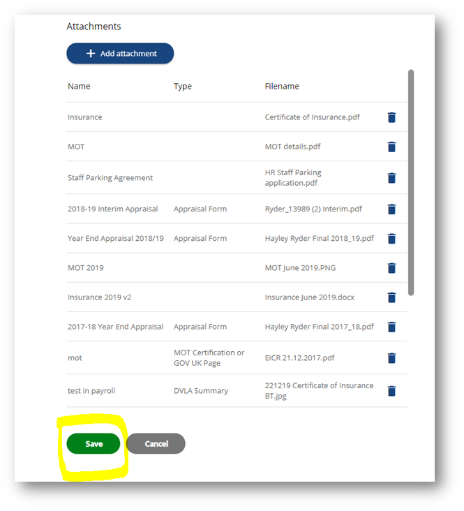Click Hayley Ryder Final 2018_19.pdf filename
This screenshot has width=464, height=511.
pyautogui.click(x=320, y=238)
